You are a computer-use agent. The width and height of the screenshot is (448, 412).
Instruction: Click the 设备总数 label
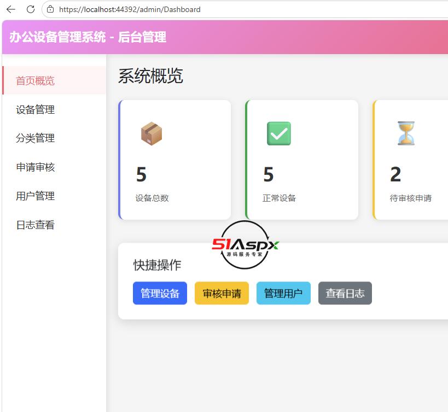coord(152,198)
